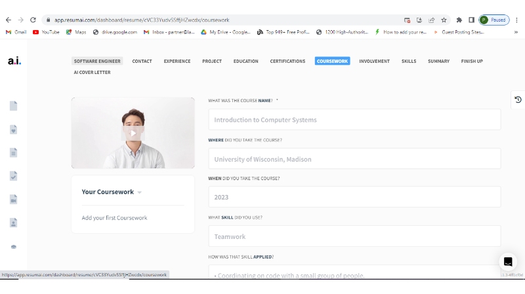Open the Chrome three-dot menu
525x294 pixels.
point(516,20)
